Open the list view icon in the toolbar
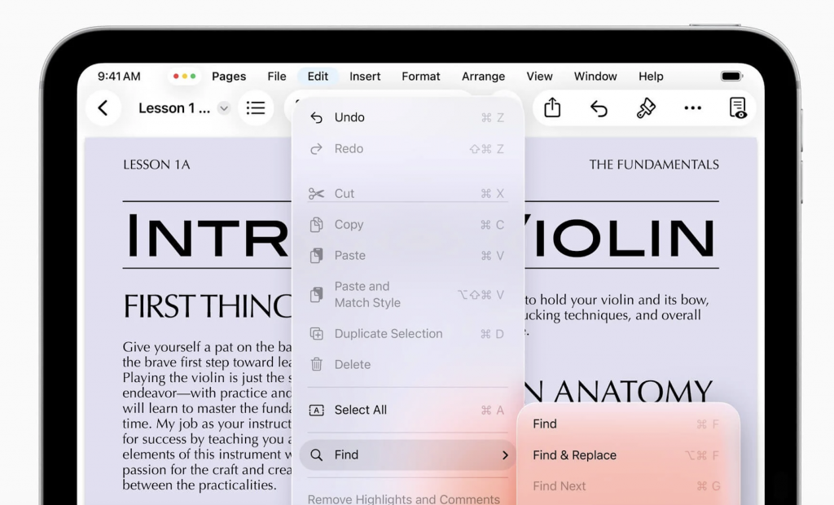The height and width of the screenshot is (505, 834). coord(256,108)
